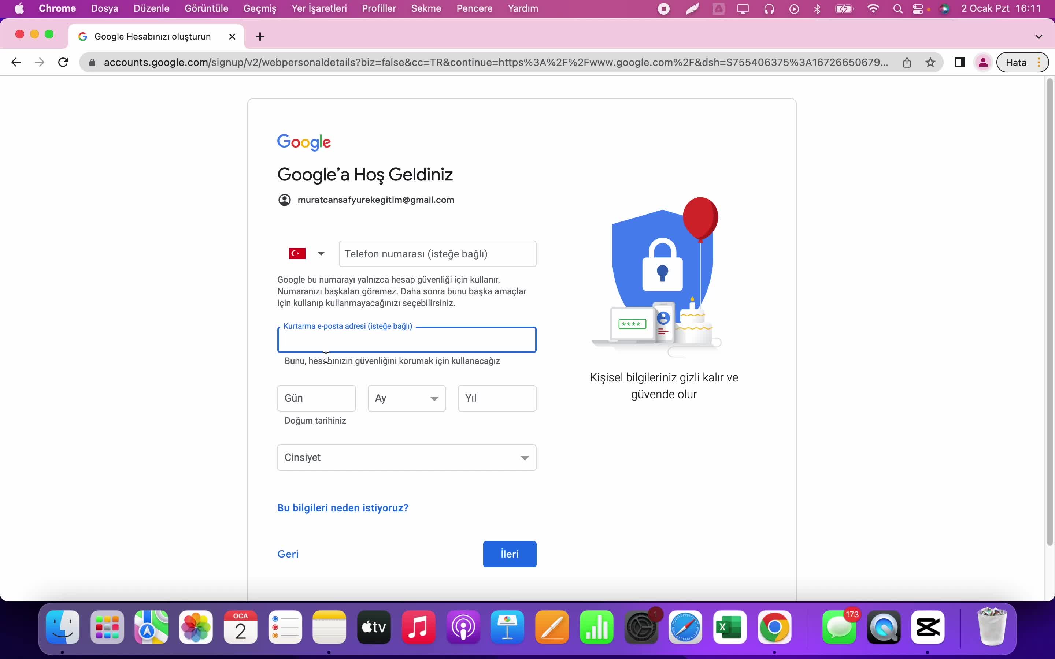Click the page vertical scrollbar

tap(1050, 312)
